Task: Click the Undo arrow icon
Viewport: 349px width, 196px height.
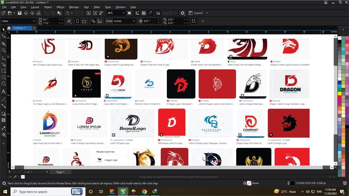Action: 67,13
